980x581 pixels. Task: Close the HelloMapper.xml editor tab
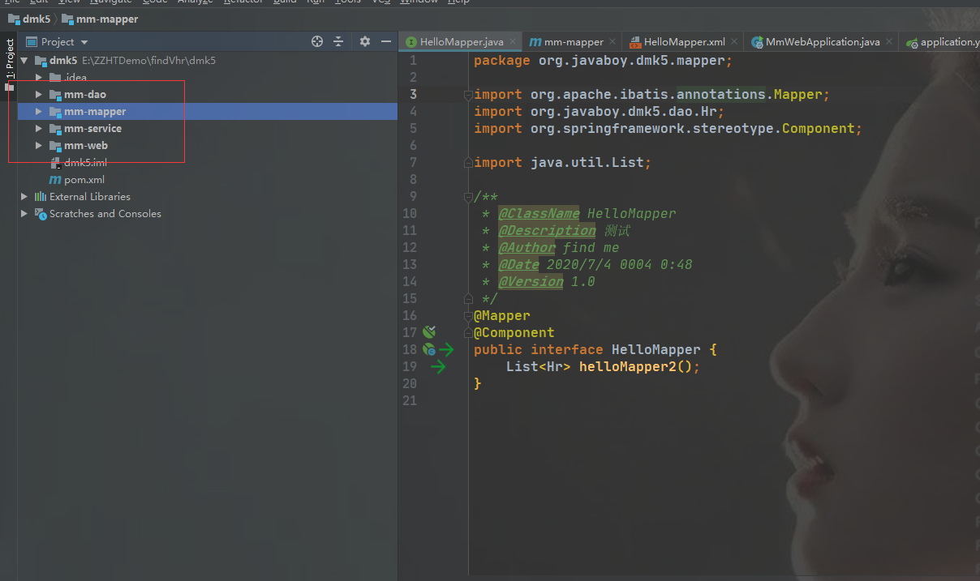pos(734,42)
